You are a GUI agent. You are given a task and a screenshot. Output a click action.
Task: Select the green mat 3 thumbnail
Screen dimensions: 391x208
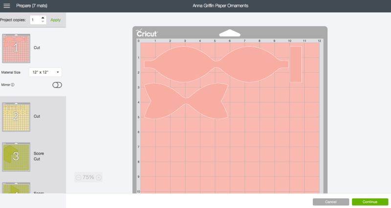16,157
